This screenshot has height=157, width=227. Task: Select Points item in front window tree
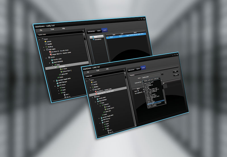105,115
